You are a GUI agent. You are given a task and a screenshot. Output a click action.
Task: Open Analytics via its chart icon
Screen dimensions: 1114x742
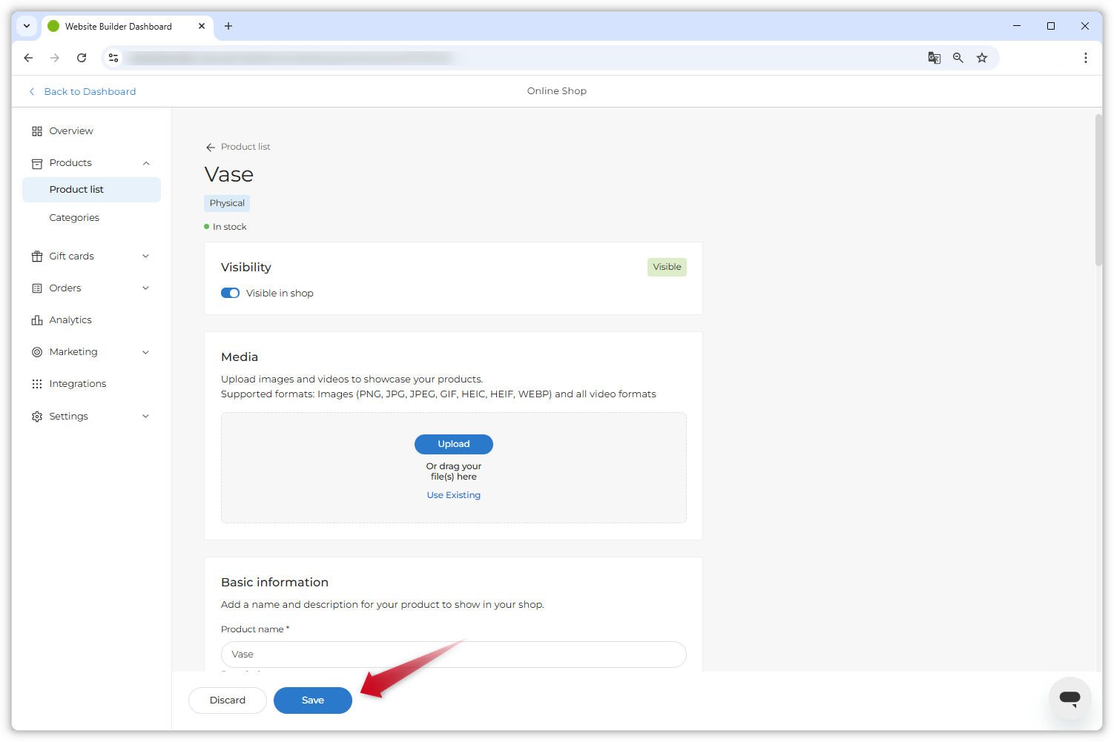tap(37, 319)
